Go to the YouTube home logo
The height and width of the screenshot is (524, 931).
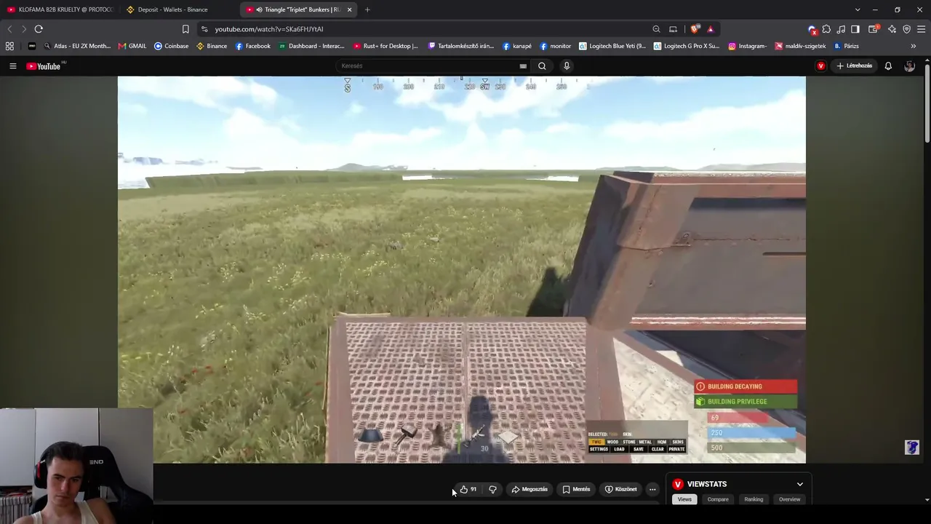point(44,66)
